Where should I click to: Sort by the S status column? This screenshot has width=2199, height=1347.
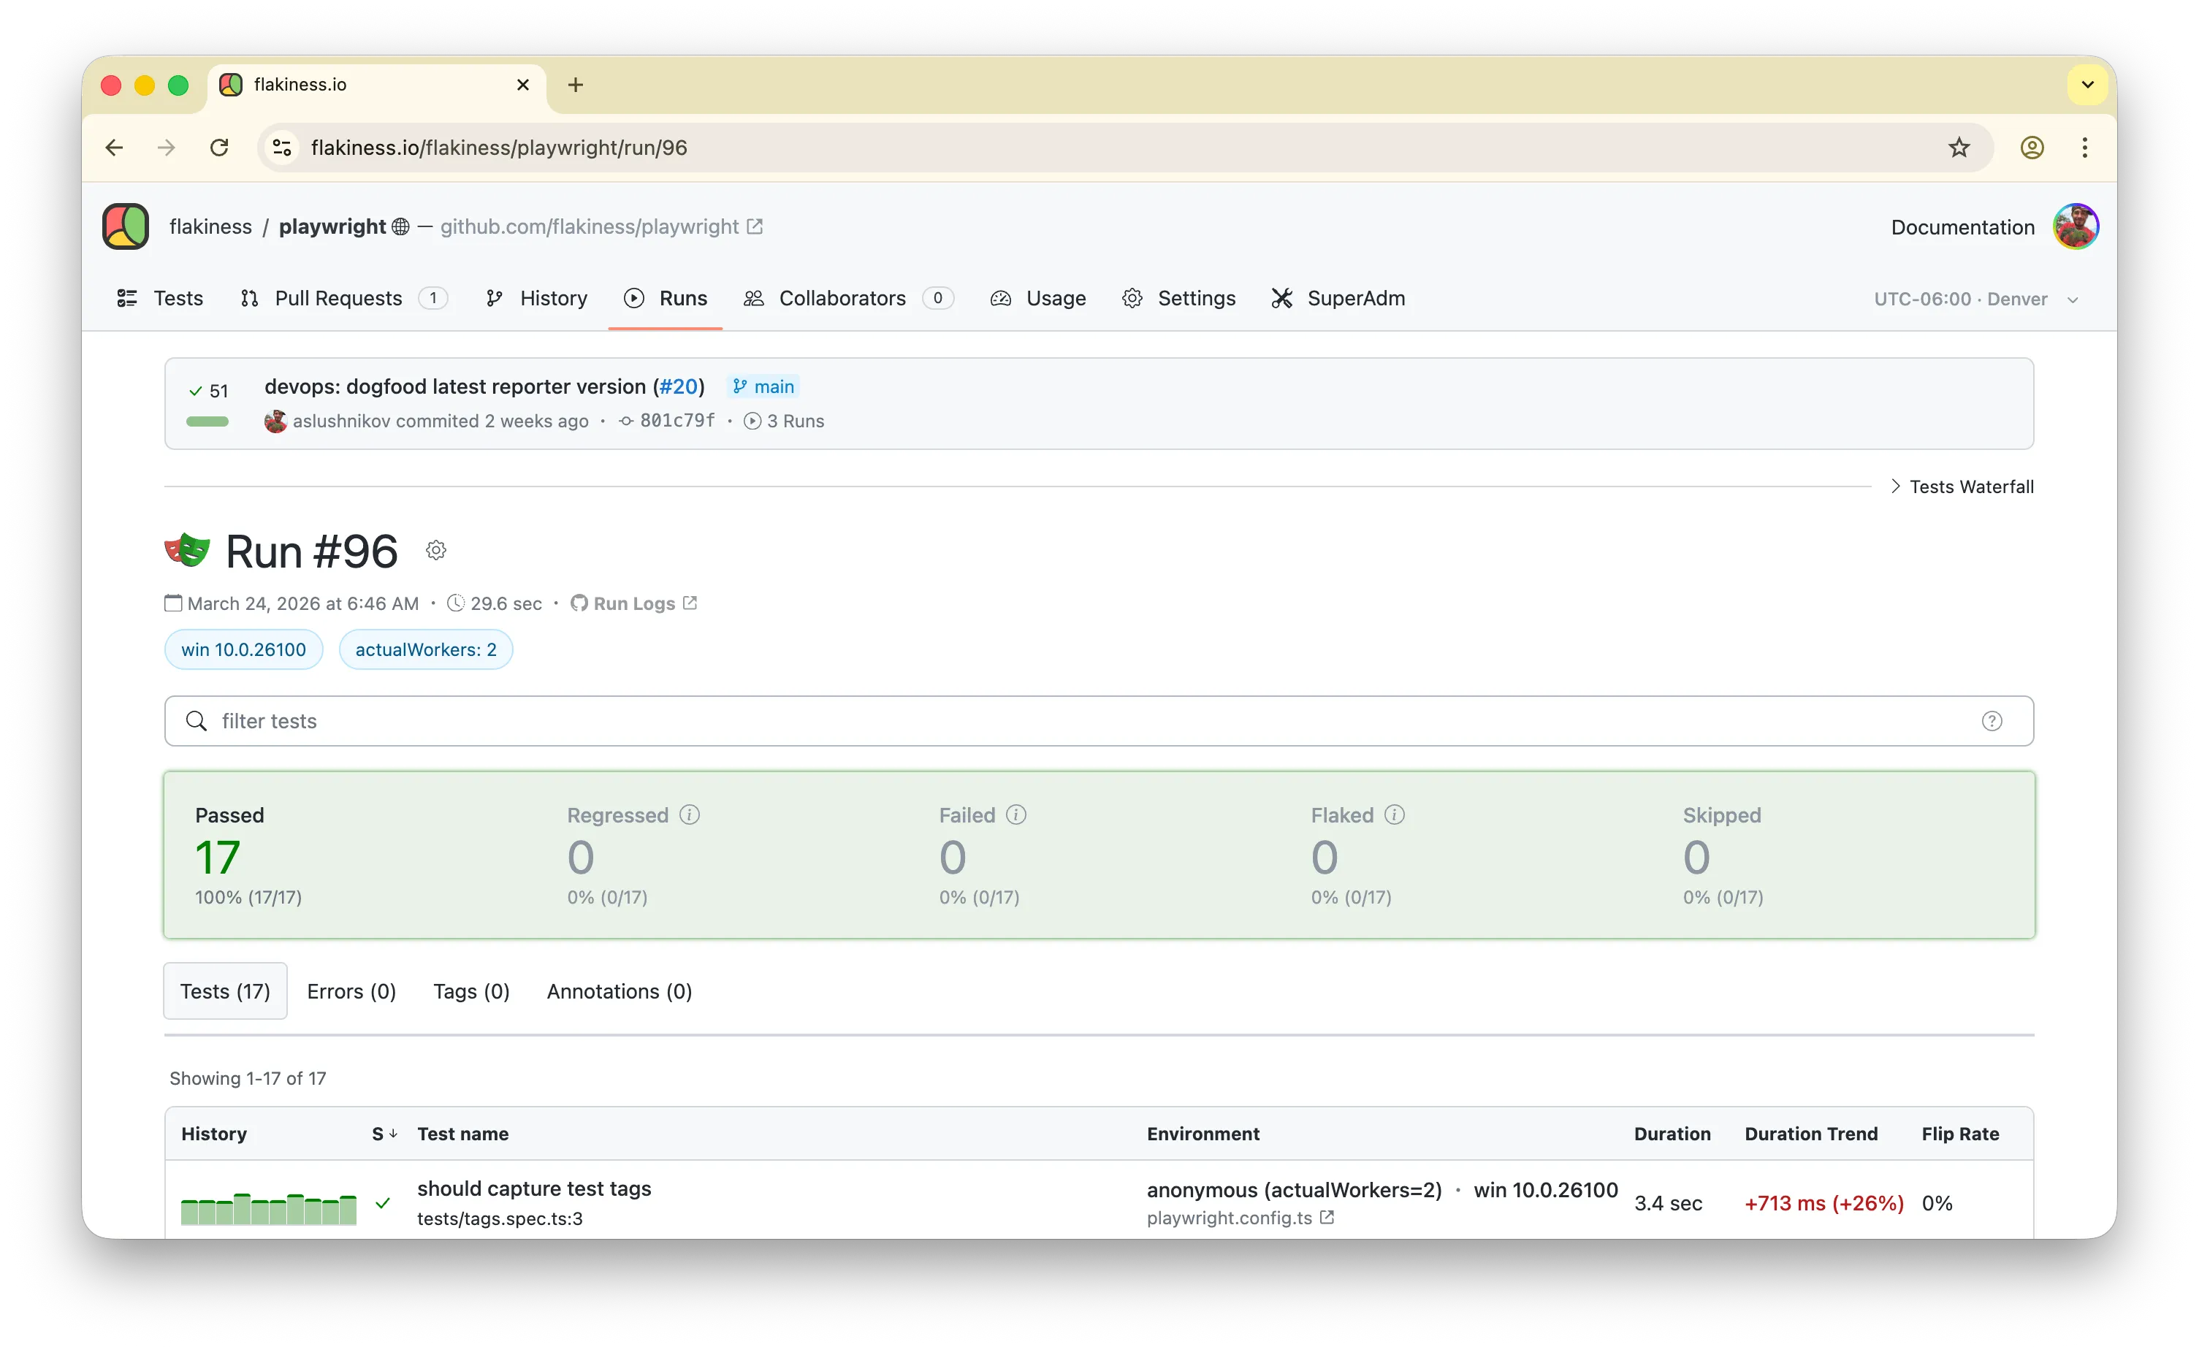[x=385, y=1134]
